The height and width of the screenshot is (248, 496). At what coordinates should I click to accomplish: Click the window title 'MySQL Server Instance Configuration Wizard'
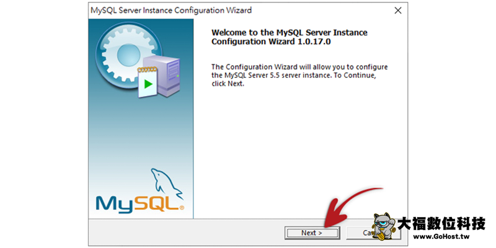pos(171,10)
